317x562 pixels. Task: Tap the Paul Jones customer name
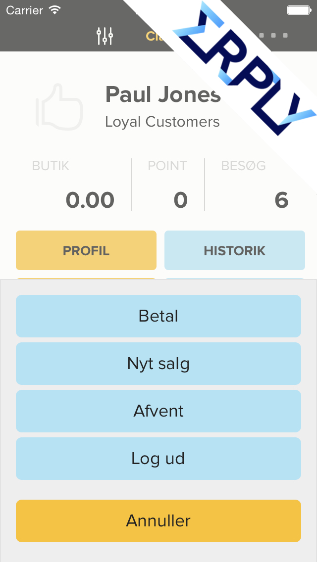[163, 94]
